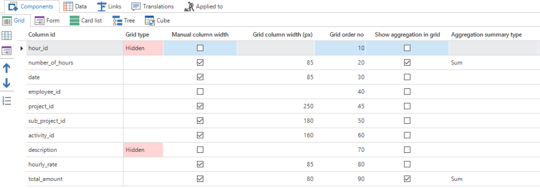Click the renumber order list icon
Image resolution: width=540 pixels, height=188 pixels.
[7, 100]
